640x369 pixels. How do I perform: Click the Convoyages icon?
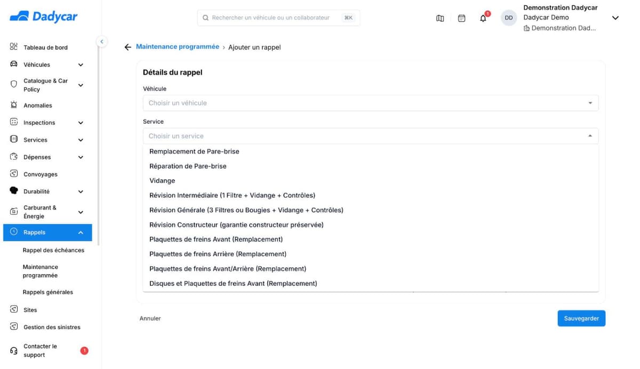(14, 174)
